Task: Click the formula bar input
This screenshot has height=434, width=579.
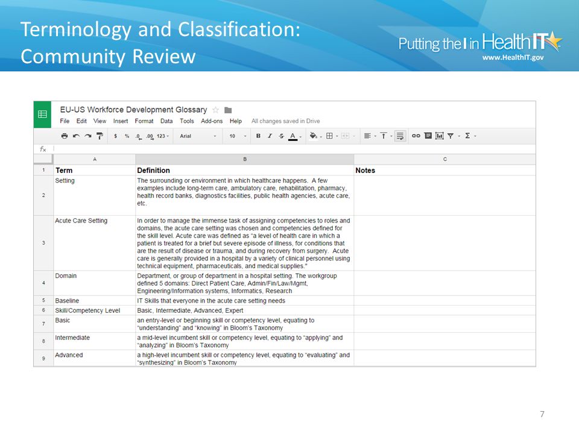Action: (294, 149)
